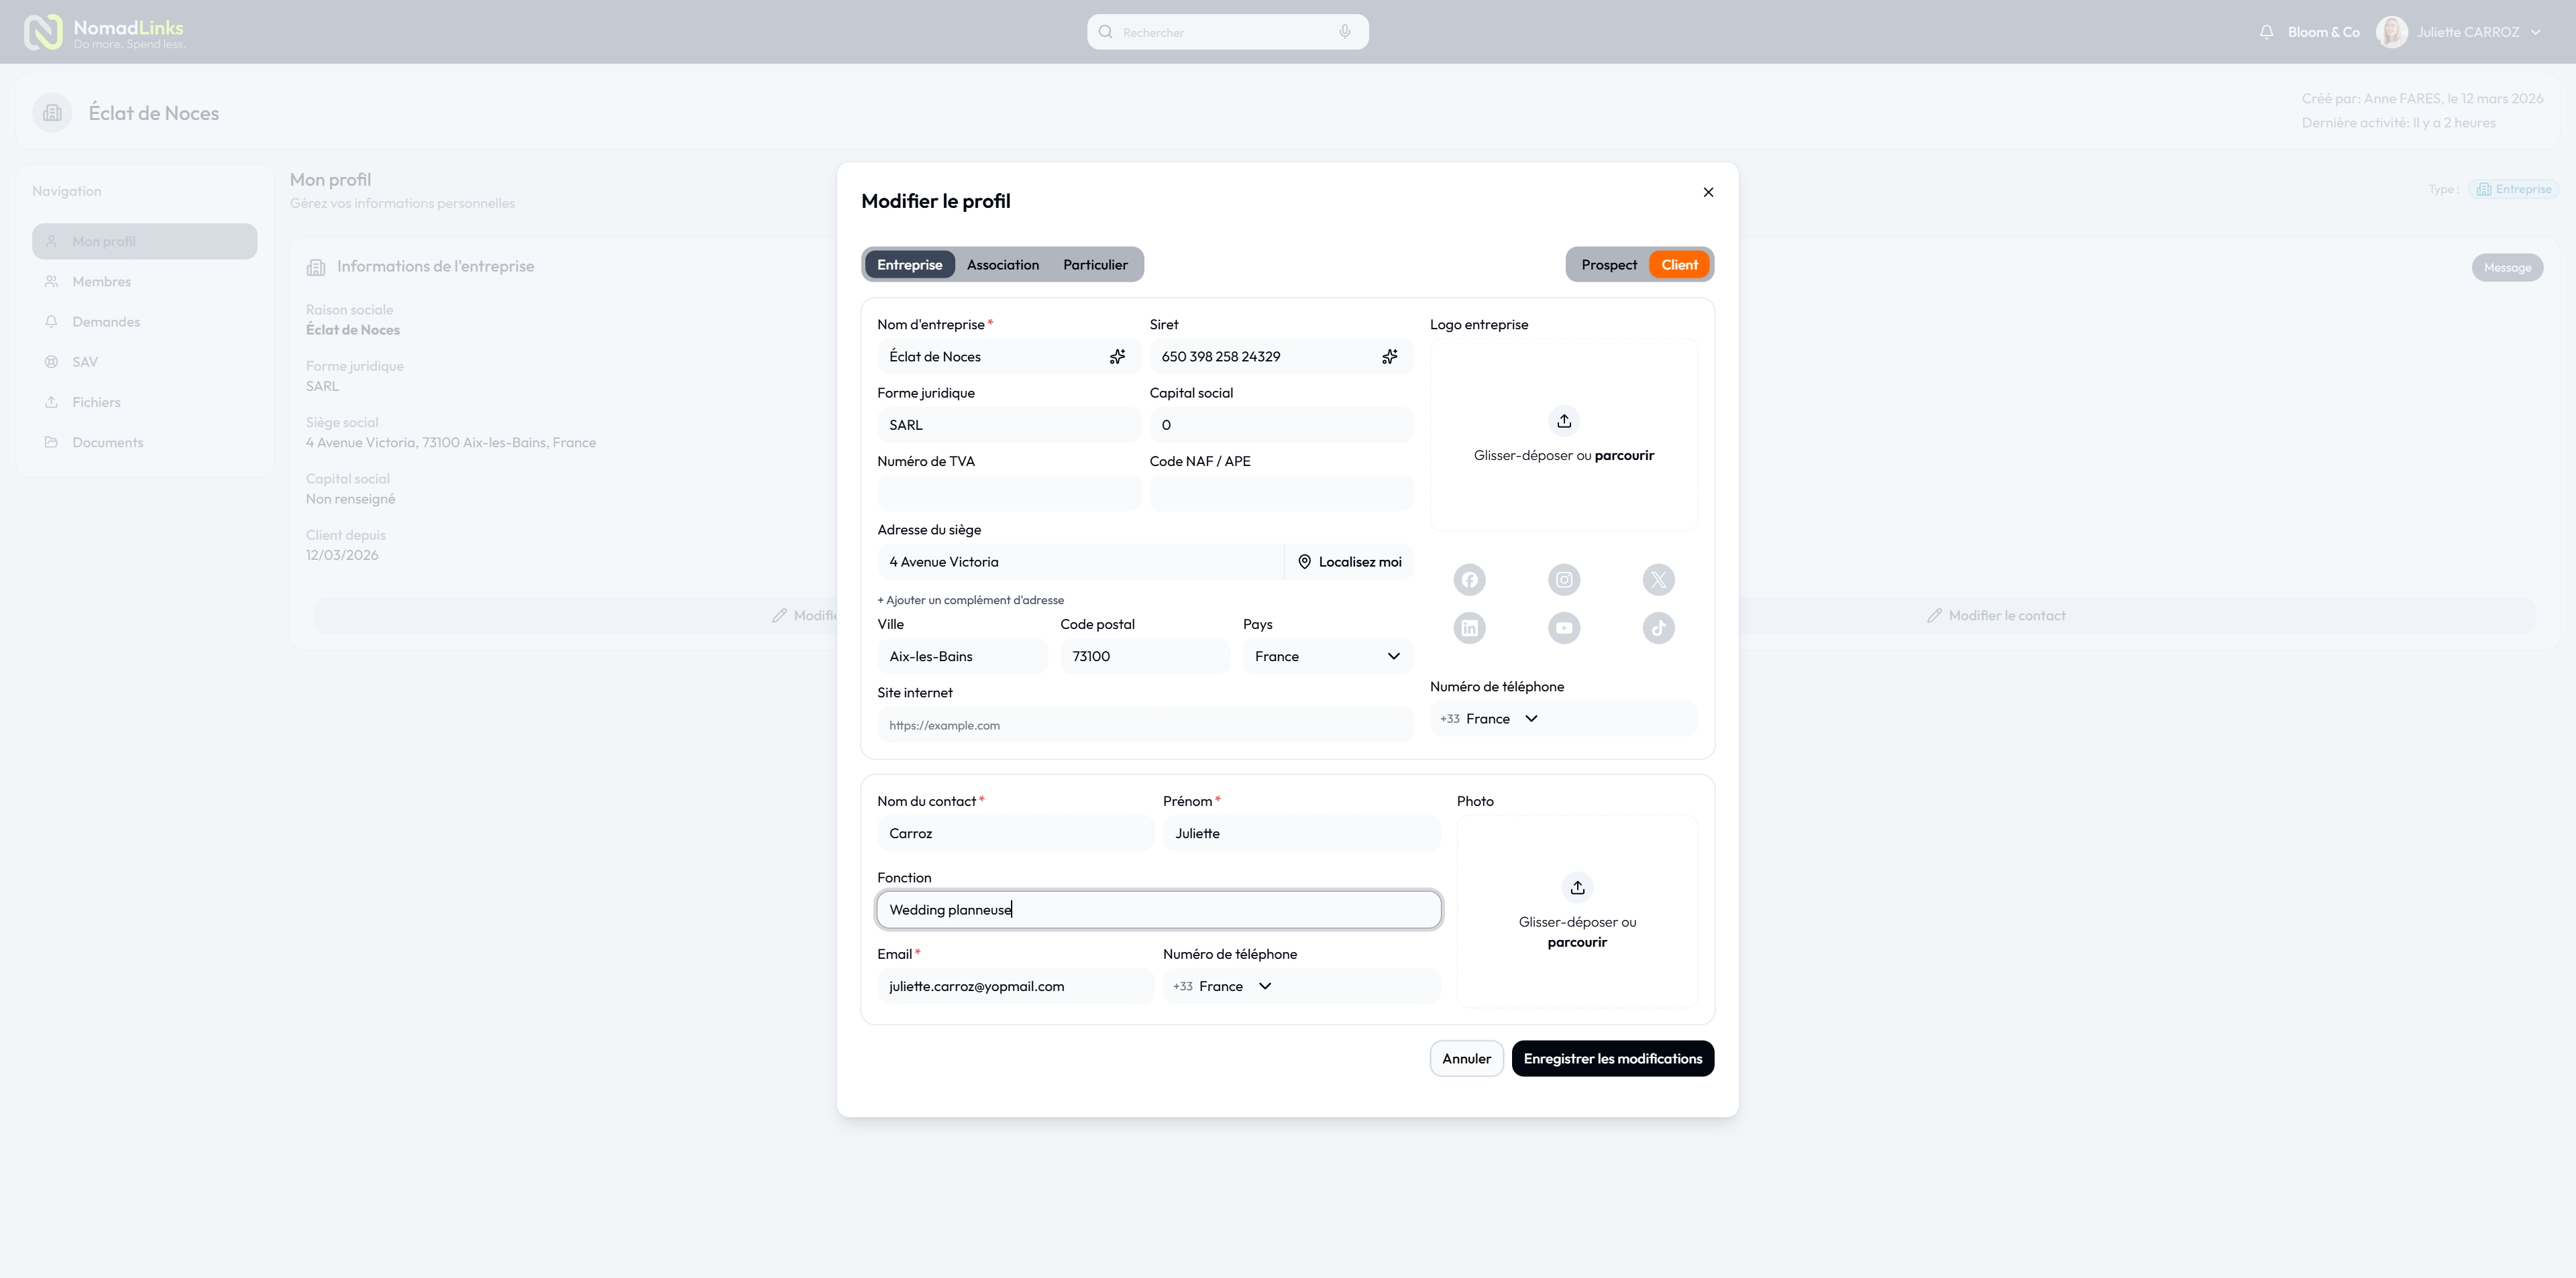Click the Documents folder sidebar icon
The width and height of the screenshot is (2576, 1278).
[x=51, y=443]
